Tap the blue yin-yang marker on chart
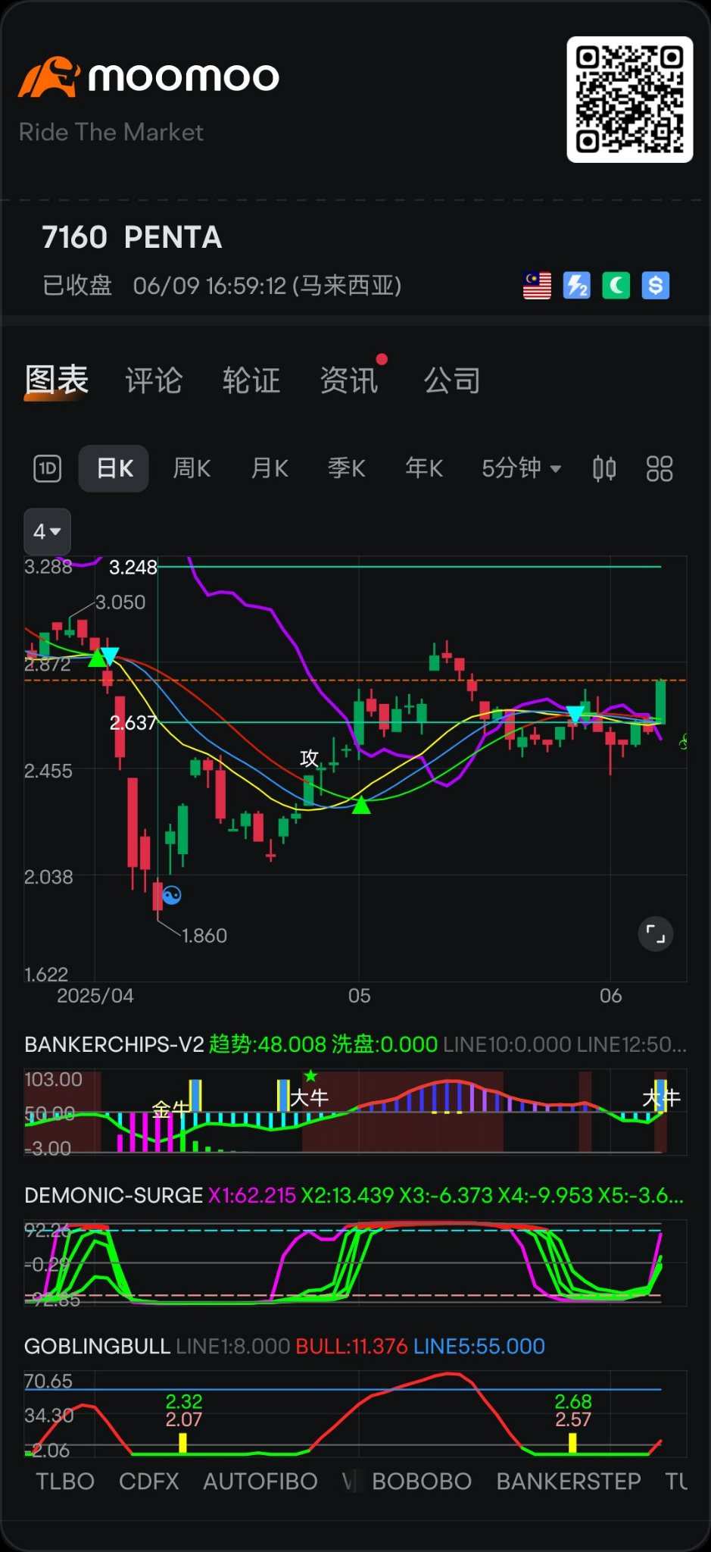711x1552 pixels. click(173, 895)
